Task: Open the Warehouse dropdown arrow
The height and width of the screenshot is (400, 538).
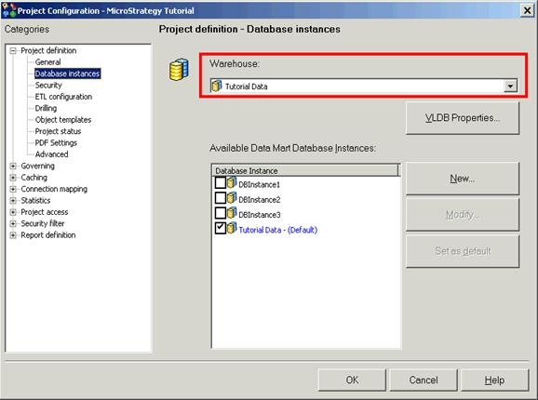Action: tap(510, 86)
